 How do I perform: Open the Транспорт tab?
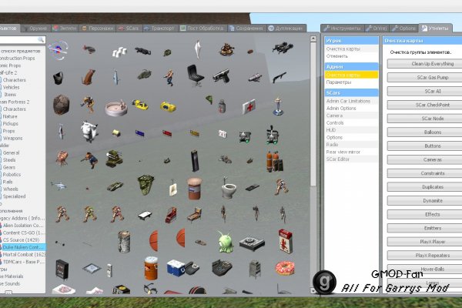[159, 28]
